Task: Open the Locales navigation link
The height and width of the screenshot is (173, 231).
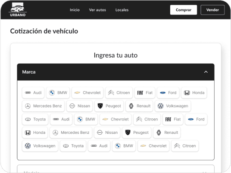Action: (x=122, y=10)
